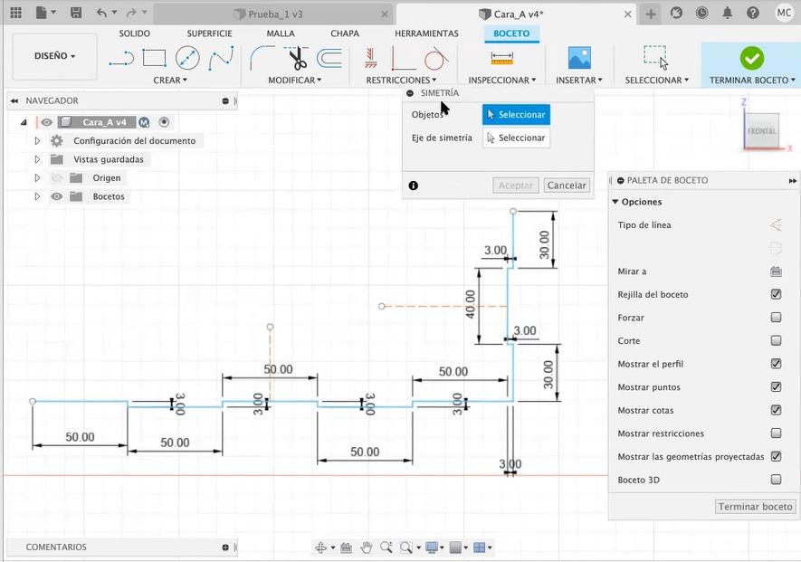Select the Offset tool
This screenshot has height=562, width=801.
click(329, 58)
